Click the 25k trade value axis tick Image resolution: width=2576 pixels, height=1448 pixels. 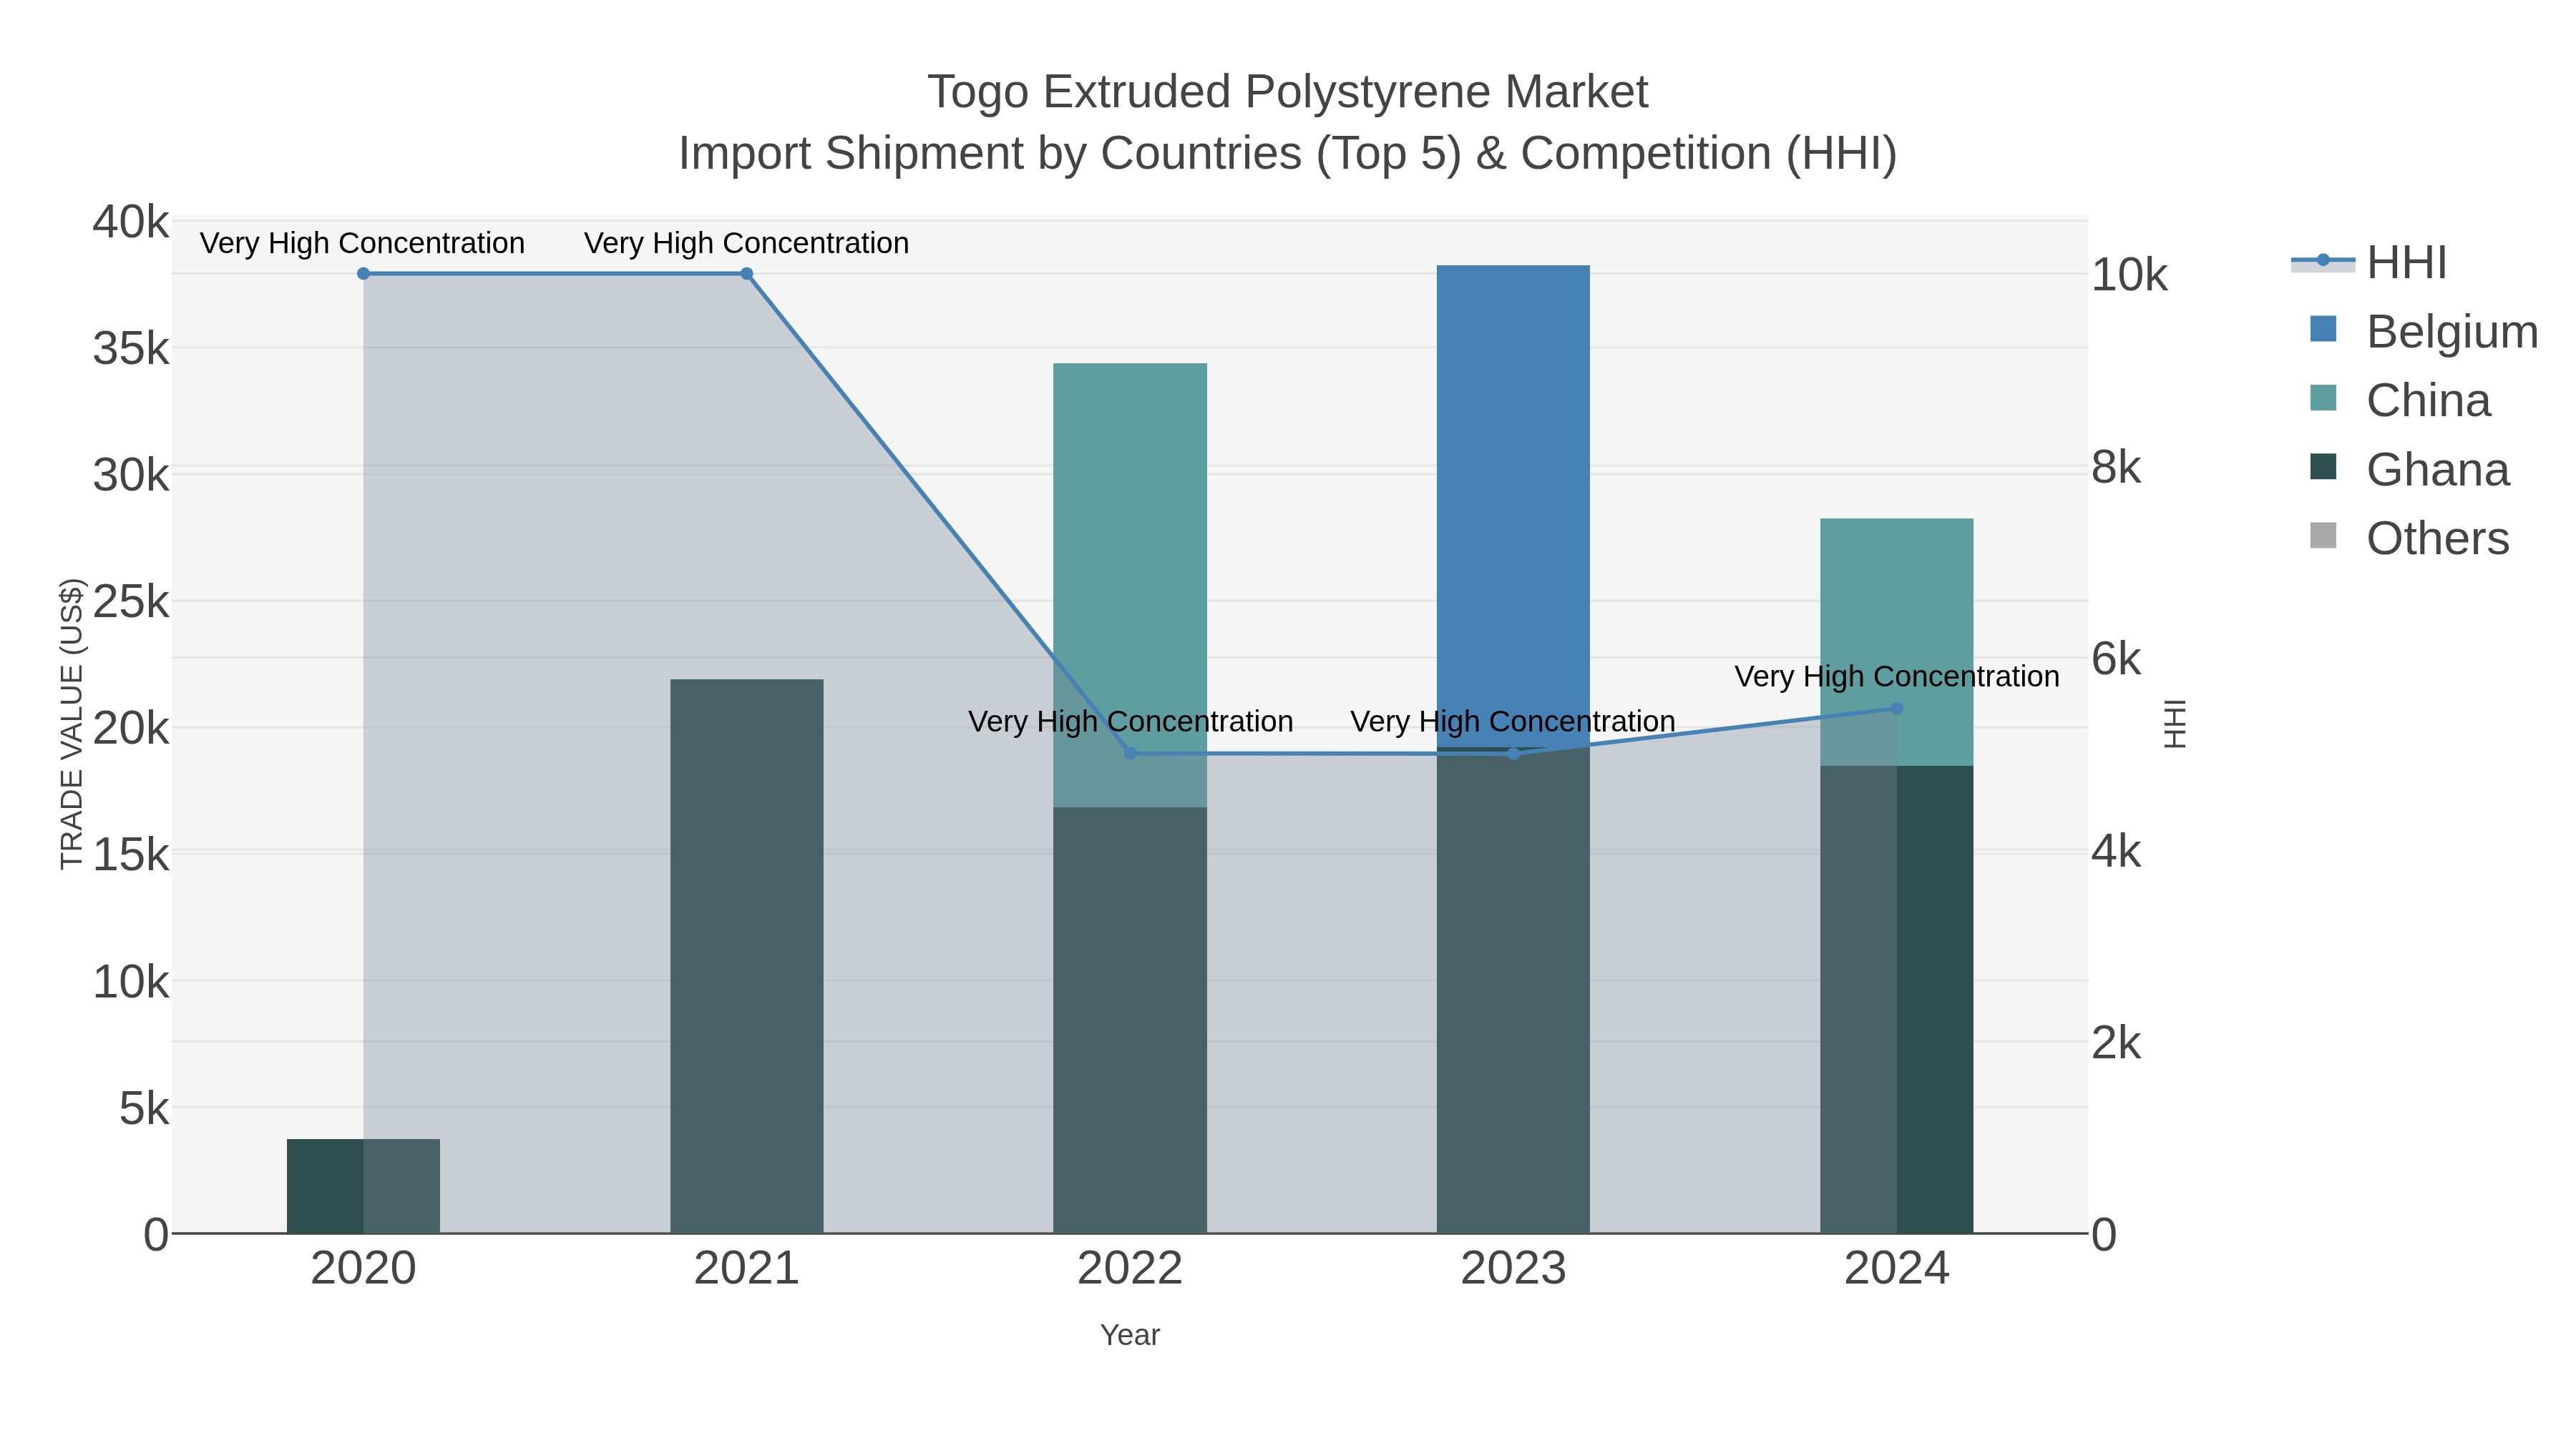pyautogui.click(x=131, y=601)
